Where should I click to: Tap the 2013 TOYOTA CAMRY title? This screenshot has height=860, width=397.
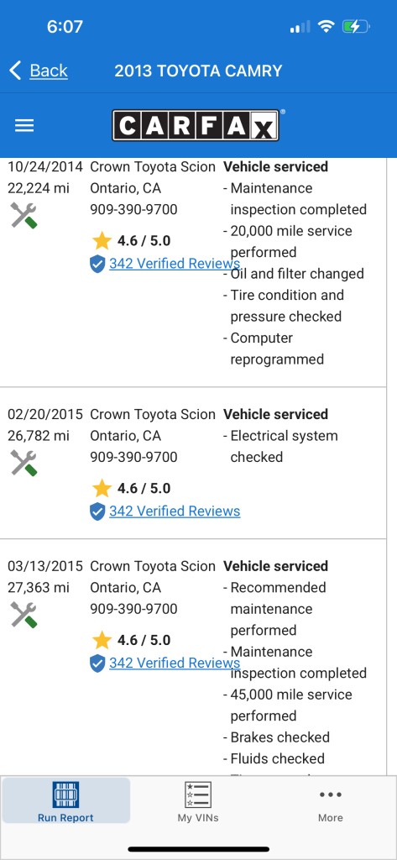pyautogui.click(x=198, y=71)
